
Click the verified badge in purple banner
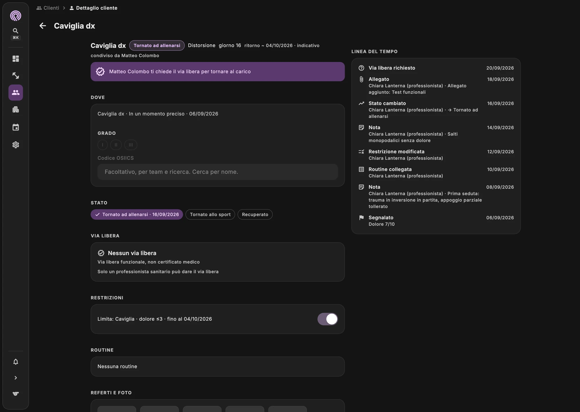coord(100,72)
